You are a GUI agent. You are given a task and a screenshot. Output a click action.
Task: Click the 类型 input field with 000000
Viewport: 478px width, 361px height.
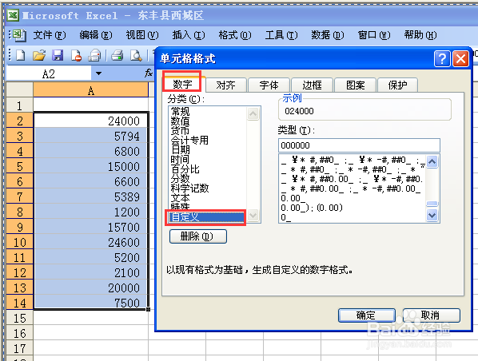(x=359, y=145)
